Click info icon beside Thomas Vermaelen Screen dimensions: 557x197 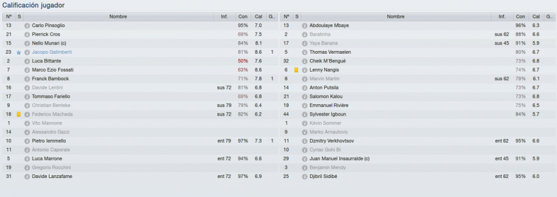pos(305,52)
